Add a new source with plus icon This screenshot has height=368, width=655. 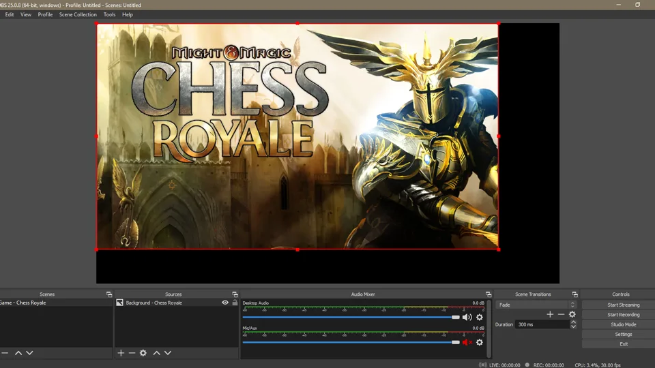121,353
